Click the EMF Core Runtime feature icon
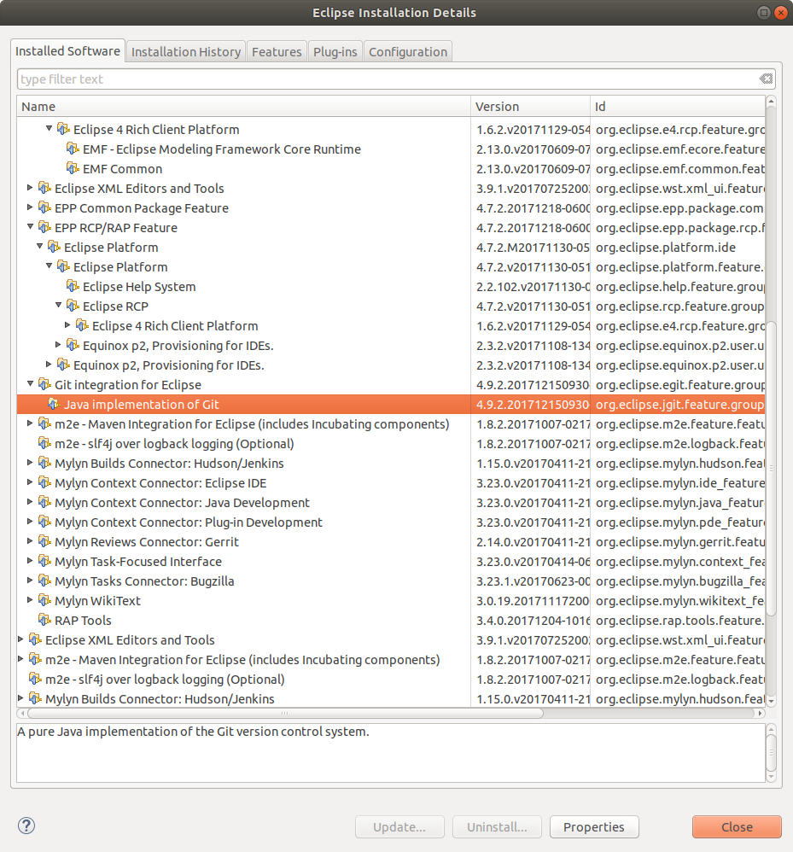This screenshot has height=852, width=793. point(73,149)
